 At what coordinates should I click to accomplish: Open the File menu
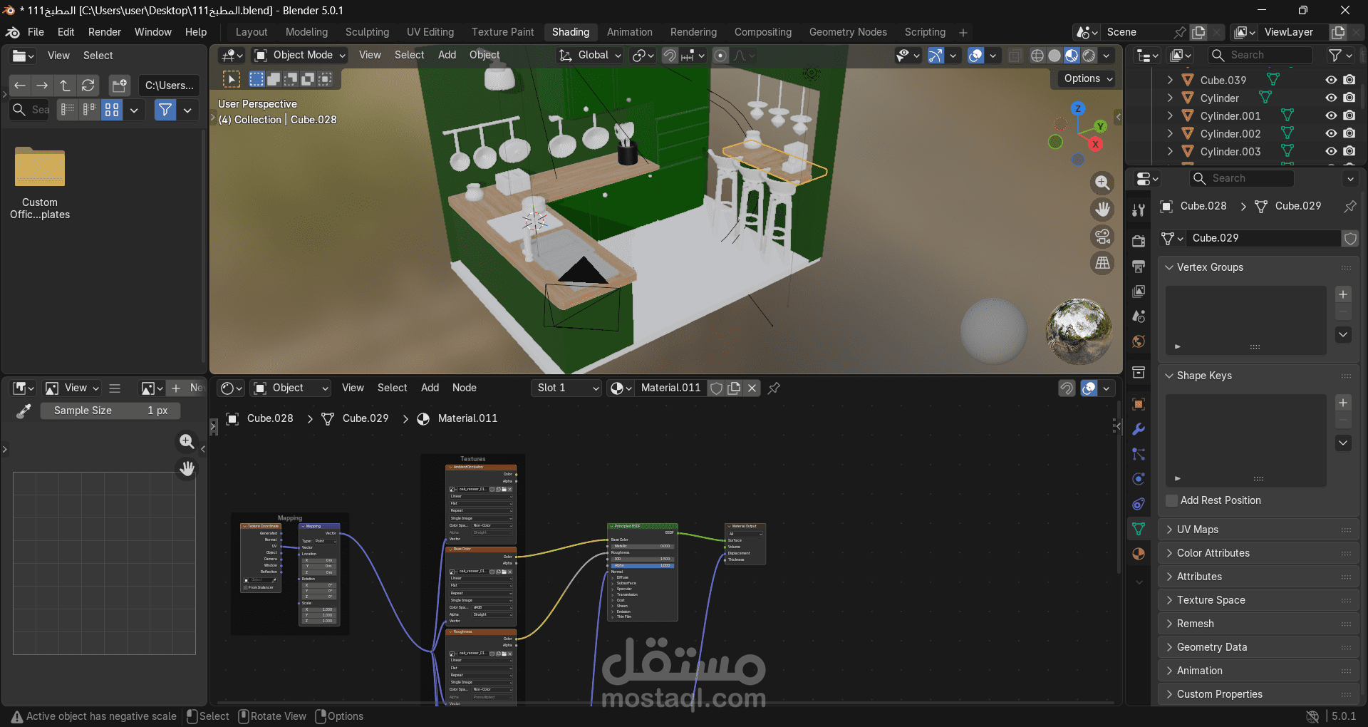[x=36, y=32]
